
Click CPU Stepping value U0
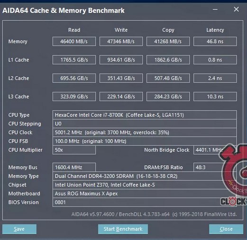pos(145,124)
